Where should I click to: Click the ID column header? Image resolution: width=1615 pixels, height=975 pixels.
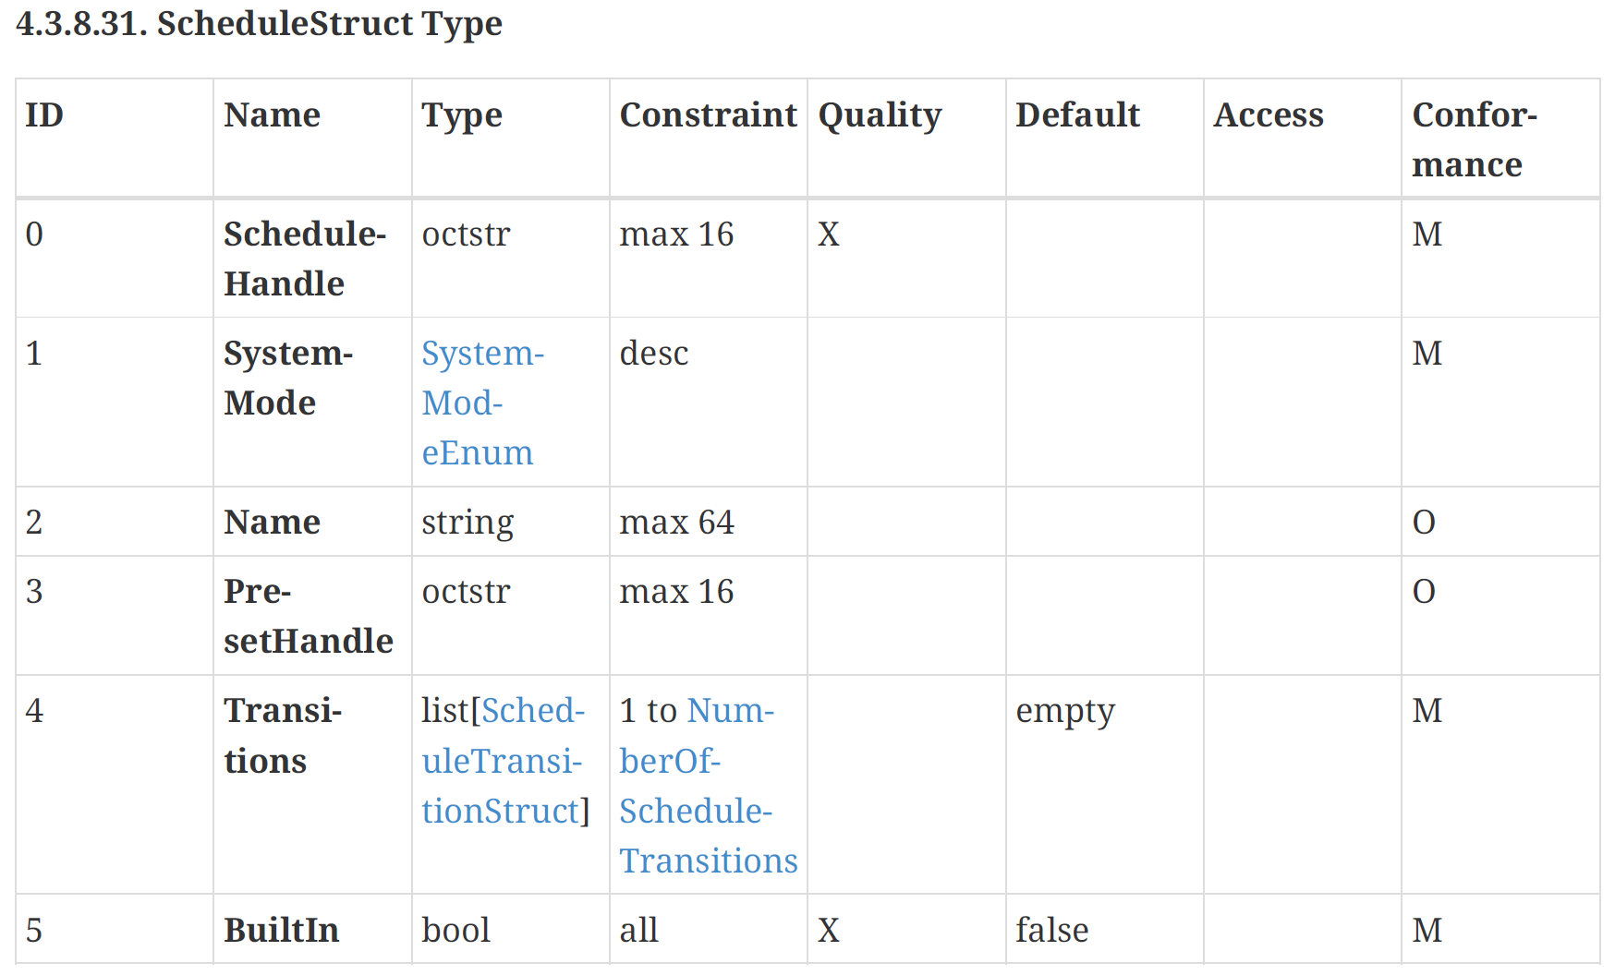pos(44,115)
